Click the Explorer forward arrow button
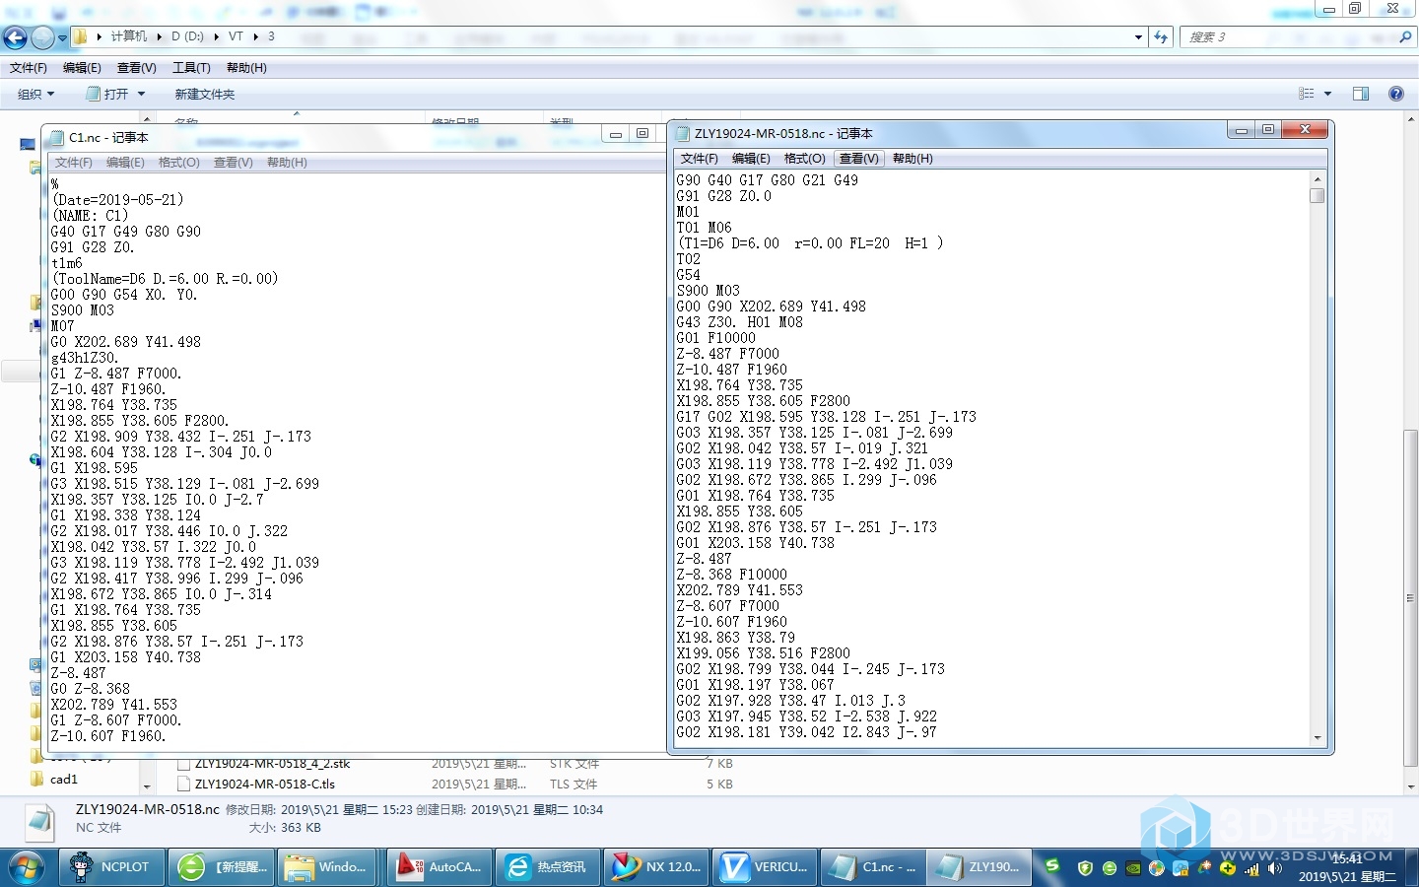This screenshot has height=887, width=1419. 42,37
